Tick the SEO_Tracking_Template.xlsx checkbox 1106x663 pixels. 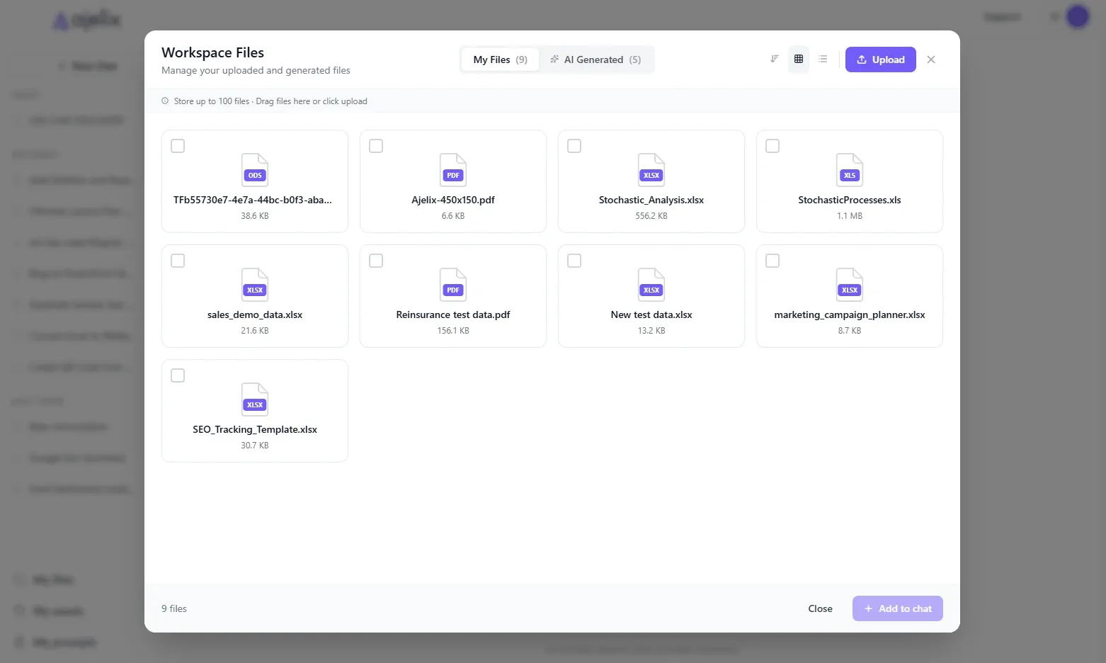click(177, 375)
